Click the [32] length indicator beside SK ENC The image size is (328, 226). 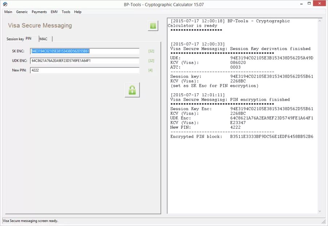click(x=151, y=51)
